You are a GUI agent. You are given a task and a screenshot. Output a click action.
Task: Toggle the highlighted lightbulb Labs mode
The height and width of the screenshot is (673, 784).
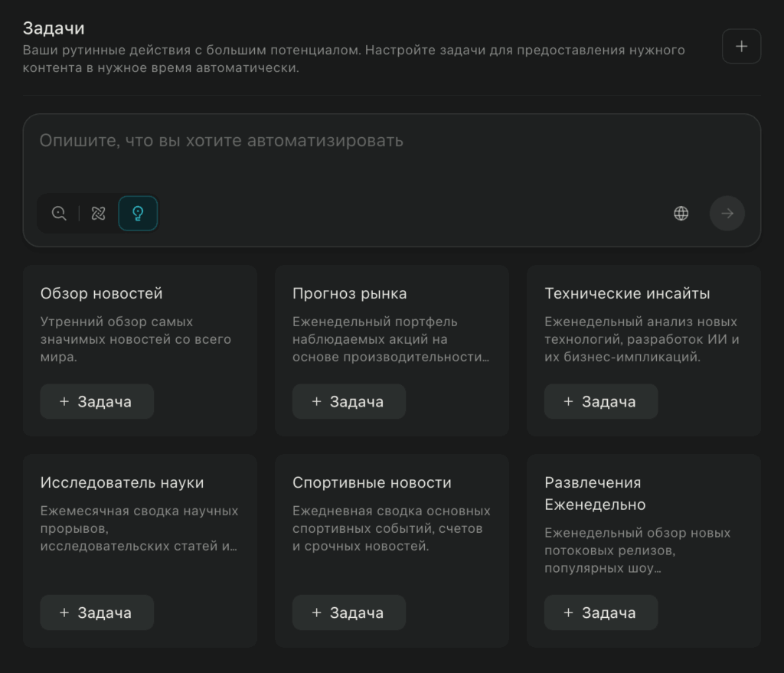click(x=138, y=214)
